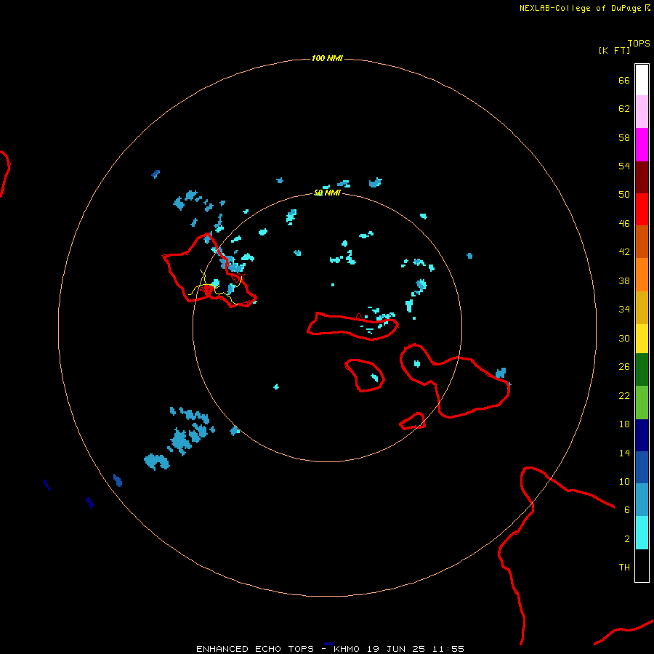
Task: Click legend value 6
Action: [627, 510]
